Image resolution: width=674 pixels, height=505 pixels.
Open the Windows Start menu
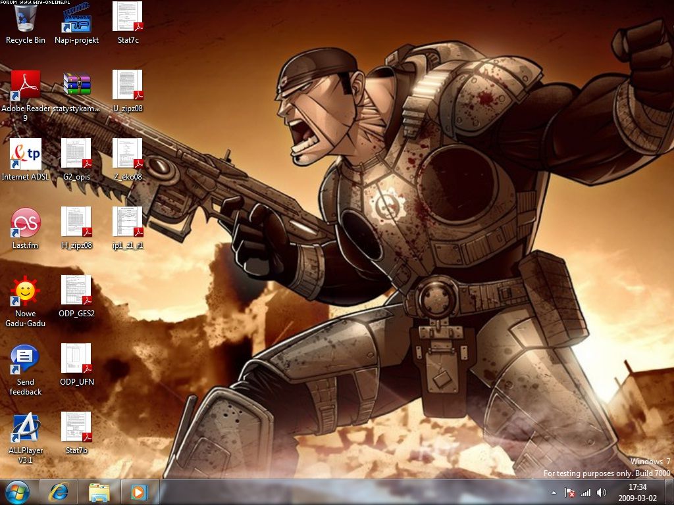(17, 492)
